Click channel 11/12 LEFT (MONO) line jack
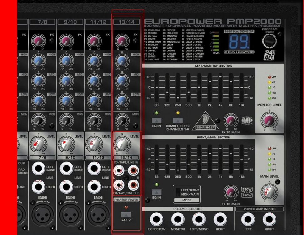Screen dimensions: 304x235 click(94, 169)
